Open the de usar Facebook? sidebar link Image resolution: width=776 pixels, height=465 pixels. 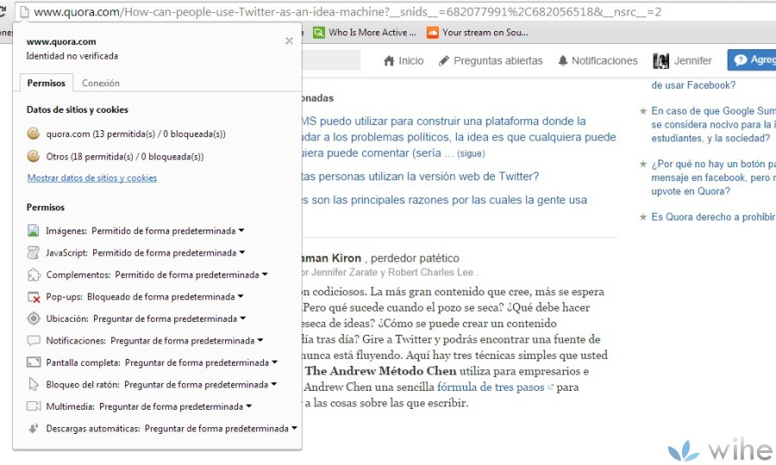click(693, 85)
